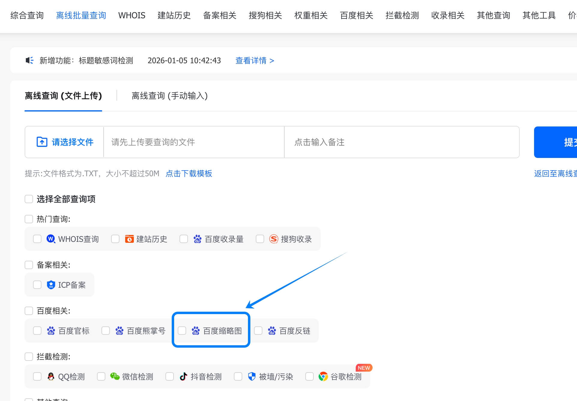Click the 建站历史 orange clock icon
This screenshot has height=401, width=577.
click(x=129, y=239)
